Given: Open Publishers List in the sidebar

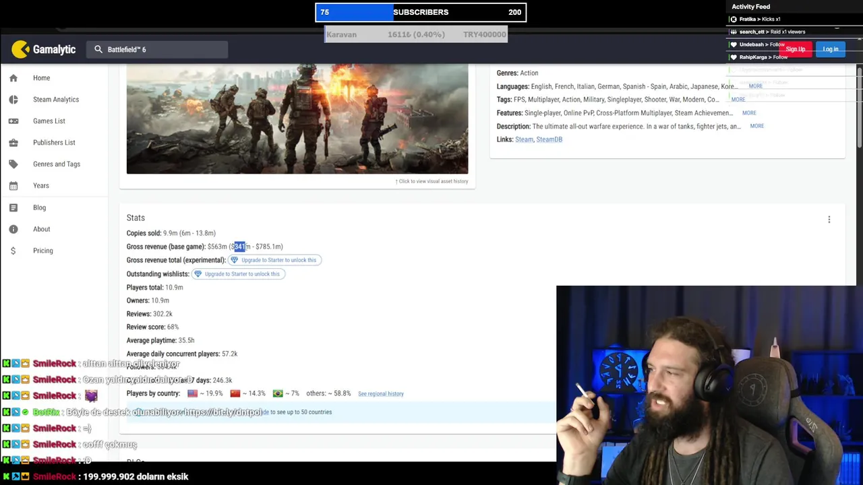Looking at the screenshot, I should click(x=54, y=143).
